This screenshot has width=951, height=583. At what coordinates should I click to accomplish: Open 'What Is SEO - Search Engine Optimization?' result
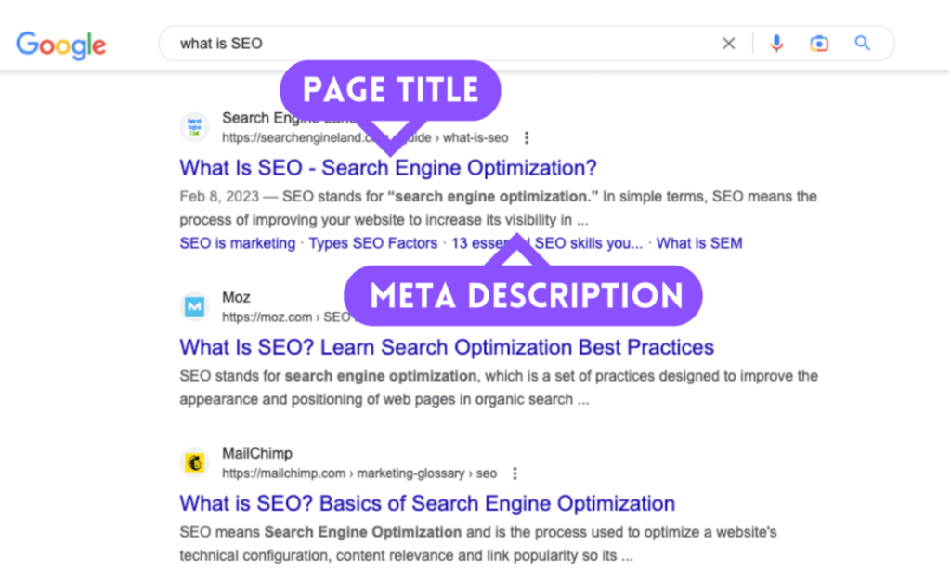click(388, 168)
